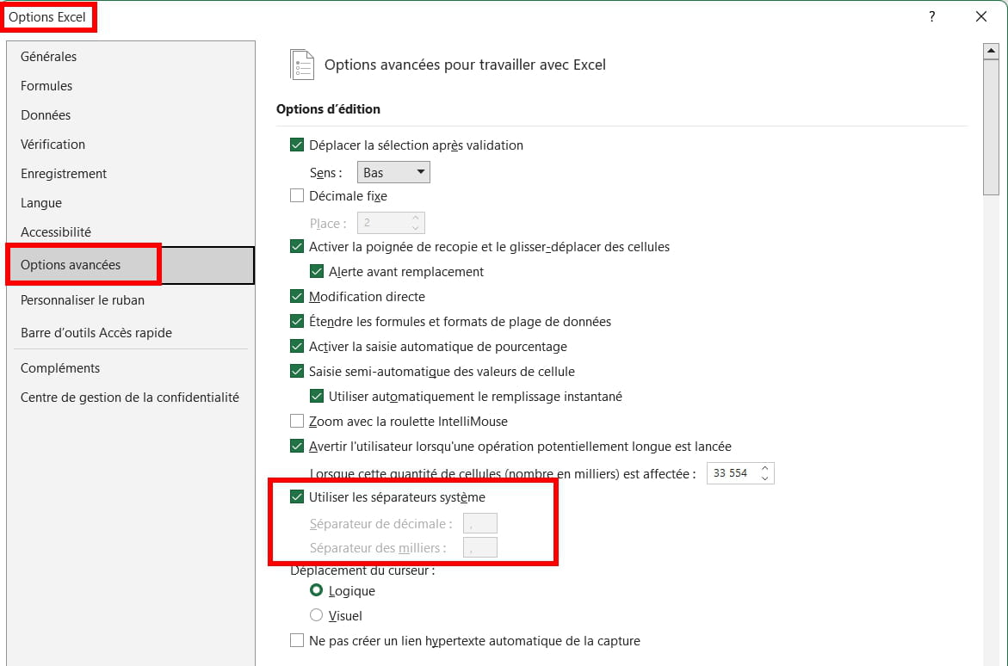Uncheck Étendre les formules et formats

coord(296,322)
